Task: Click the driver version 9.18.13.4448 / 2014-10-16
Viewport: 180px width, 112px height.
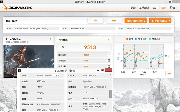Action: pyautogui.click(x=48, y=104)
